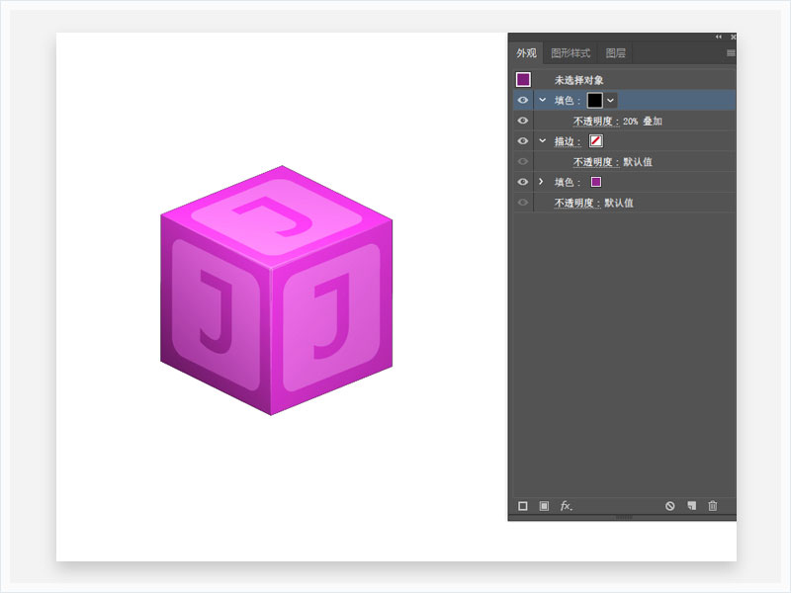This screenshot has width=791, height=593.
Task: Click Duplicate Selected Item icon
Action: (x=691, y=506)
